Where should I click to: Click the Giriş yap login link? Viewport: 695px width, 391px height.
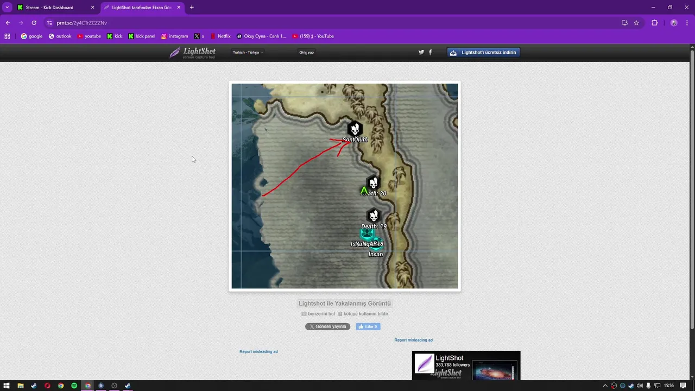point(306,53)
